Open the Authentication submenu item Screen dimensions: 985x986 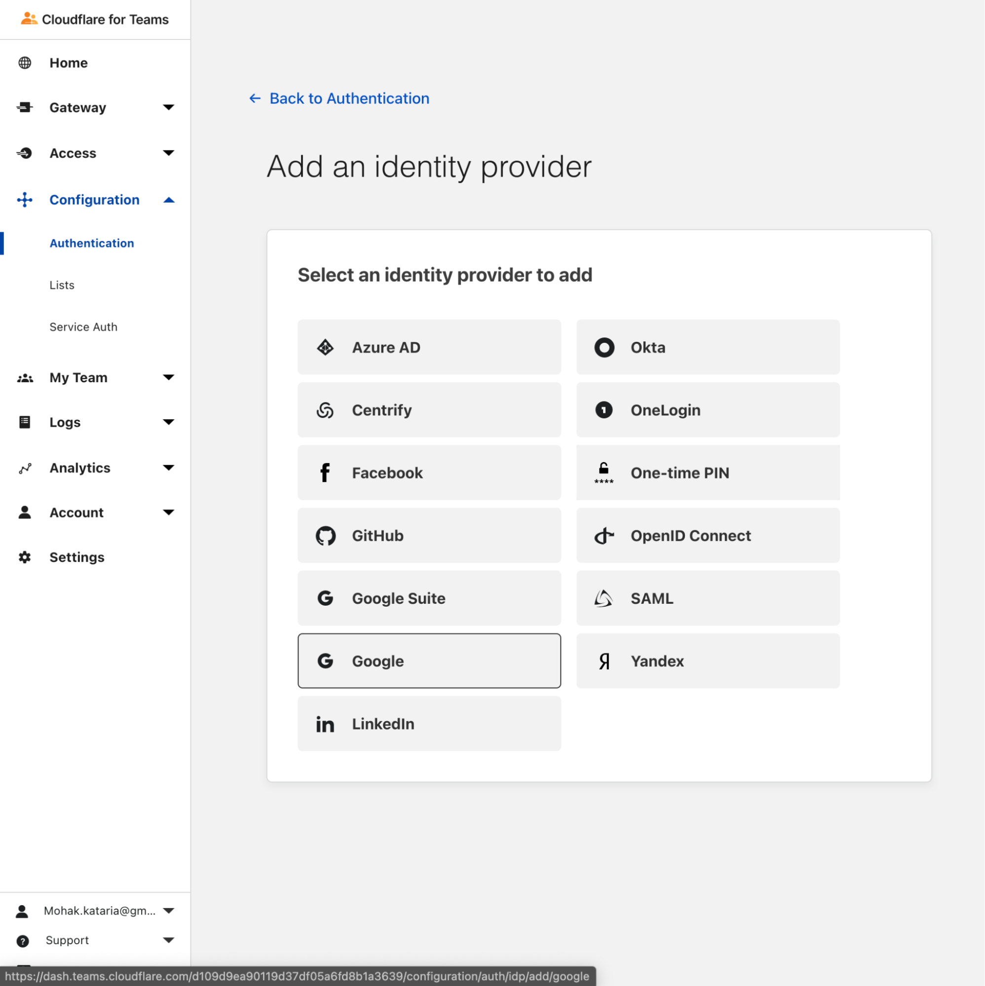tap(92, 244)
